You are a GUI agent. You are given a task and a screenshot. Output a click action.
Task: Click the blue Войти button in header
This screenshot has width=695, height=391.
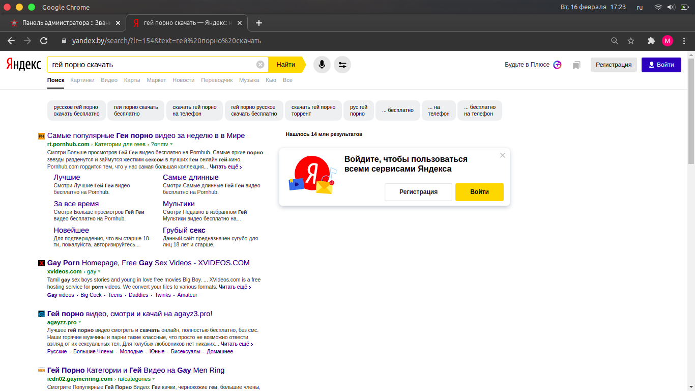coord(661,65)
